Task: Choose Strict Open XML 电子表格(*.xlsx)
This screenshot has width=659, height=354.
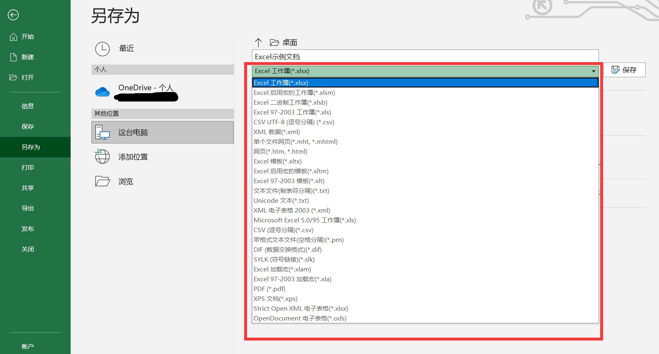Action: click(x=425, y=309)
